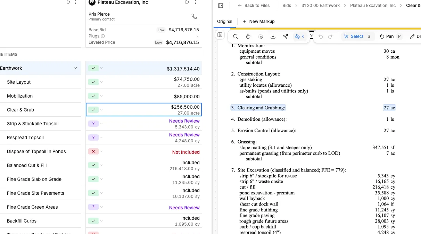Viewport: 421px width, 234px height.
Task: Click Needs Review for Strip & Stockpile Topsoil
Action: point(184,121)
